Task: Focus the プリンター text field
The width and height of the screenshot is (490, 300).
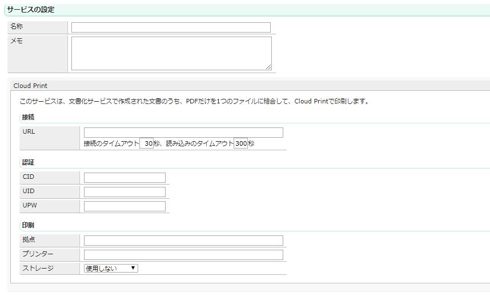Action: [183, 255]
